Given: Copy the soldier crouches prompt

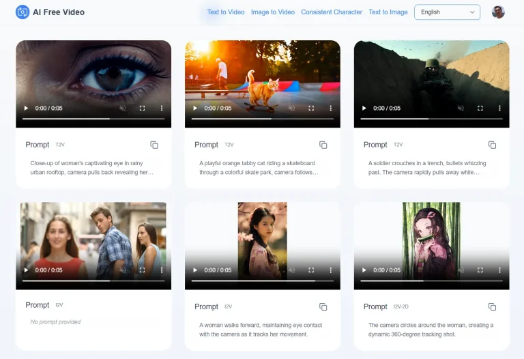Looking at the screenshot, I should click(492, 145).
